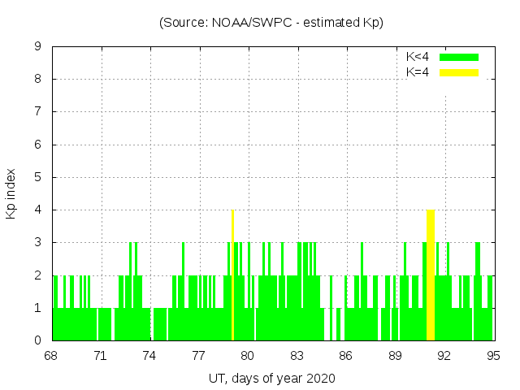Select the wide yellow bar at day 91

[431, 275]
